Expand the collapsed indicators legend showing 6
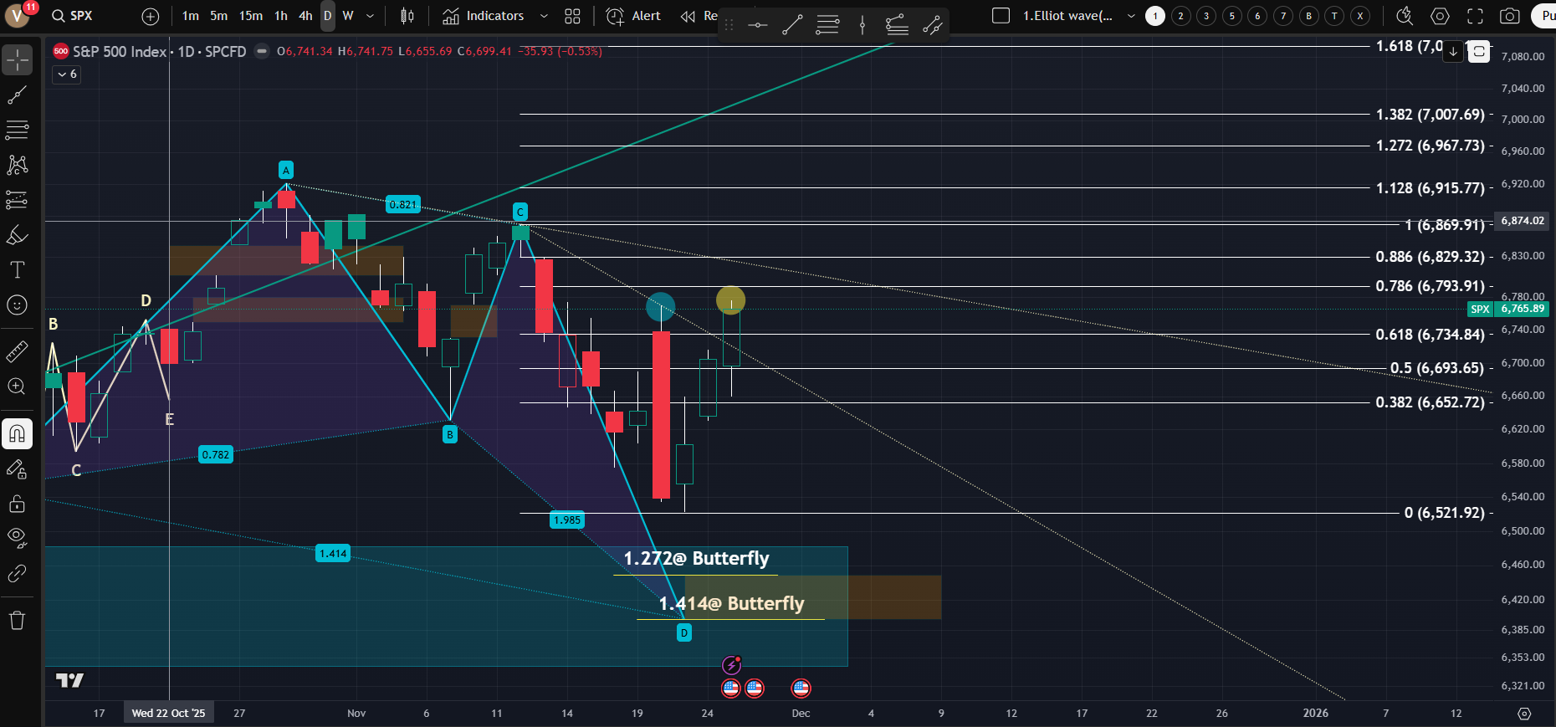The width and height of the screenshot is (1556, 727). click(67, 74)
